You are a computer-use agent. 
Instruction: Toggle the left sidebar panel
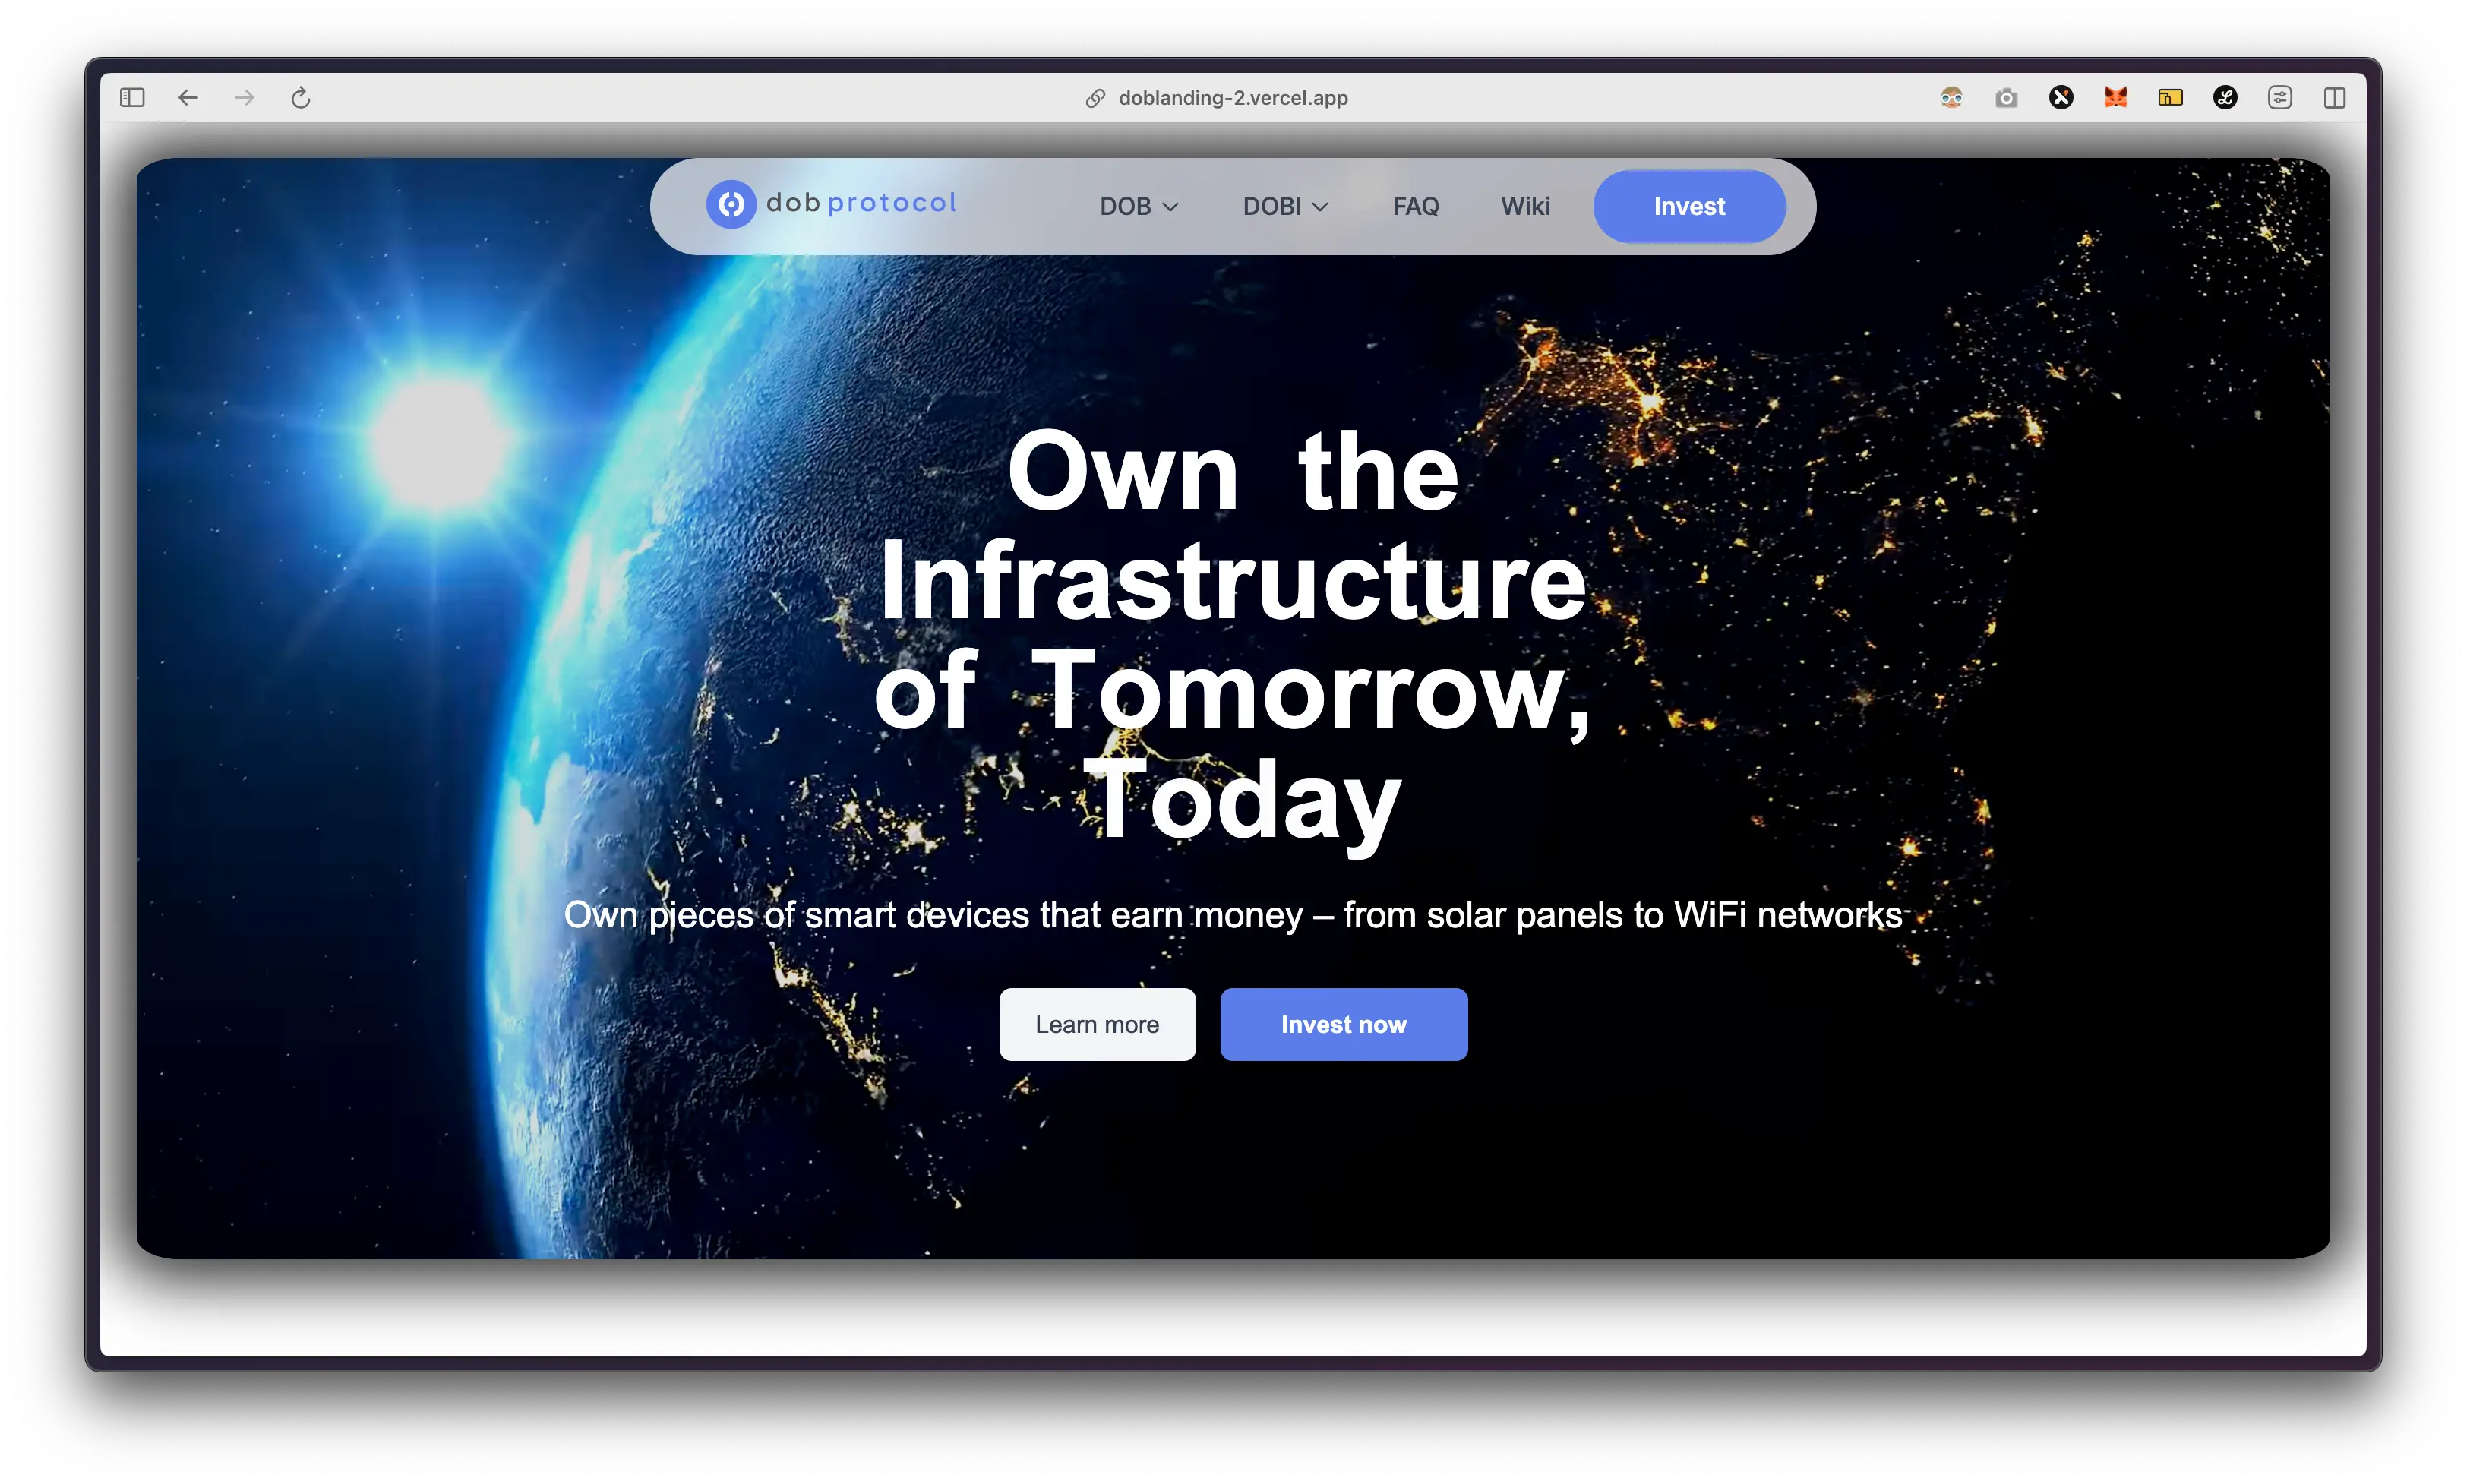click(x=132, y=97)
